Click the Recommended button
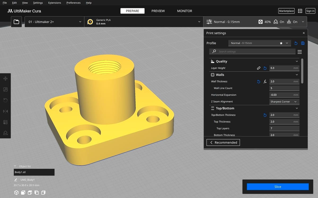The height and width of the screenshot is (198, 318). 223,143
